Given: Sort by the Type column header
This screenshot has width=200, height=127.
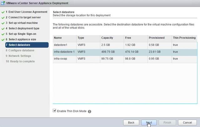Looking at the screenshot, I should [88, 38].
